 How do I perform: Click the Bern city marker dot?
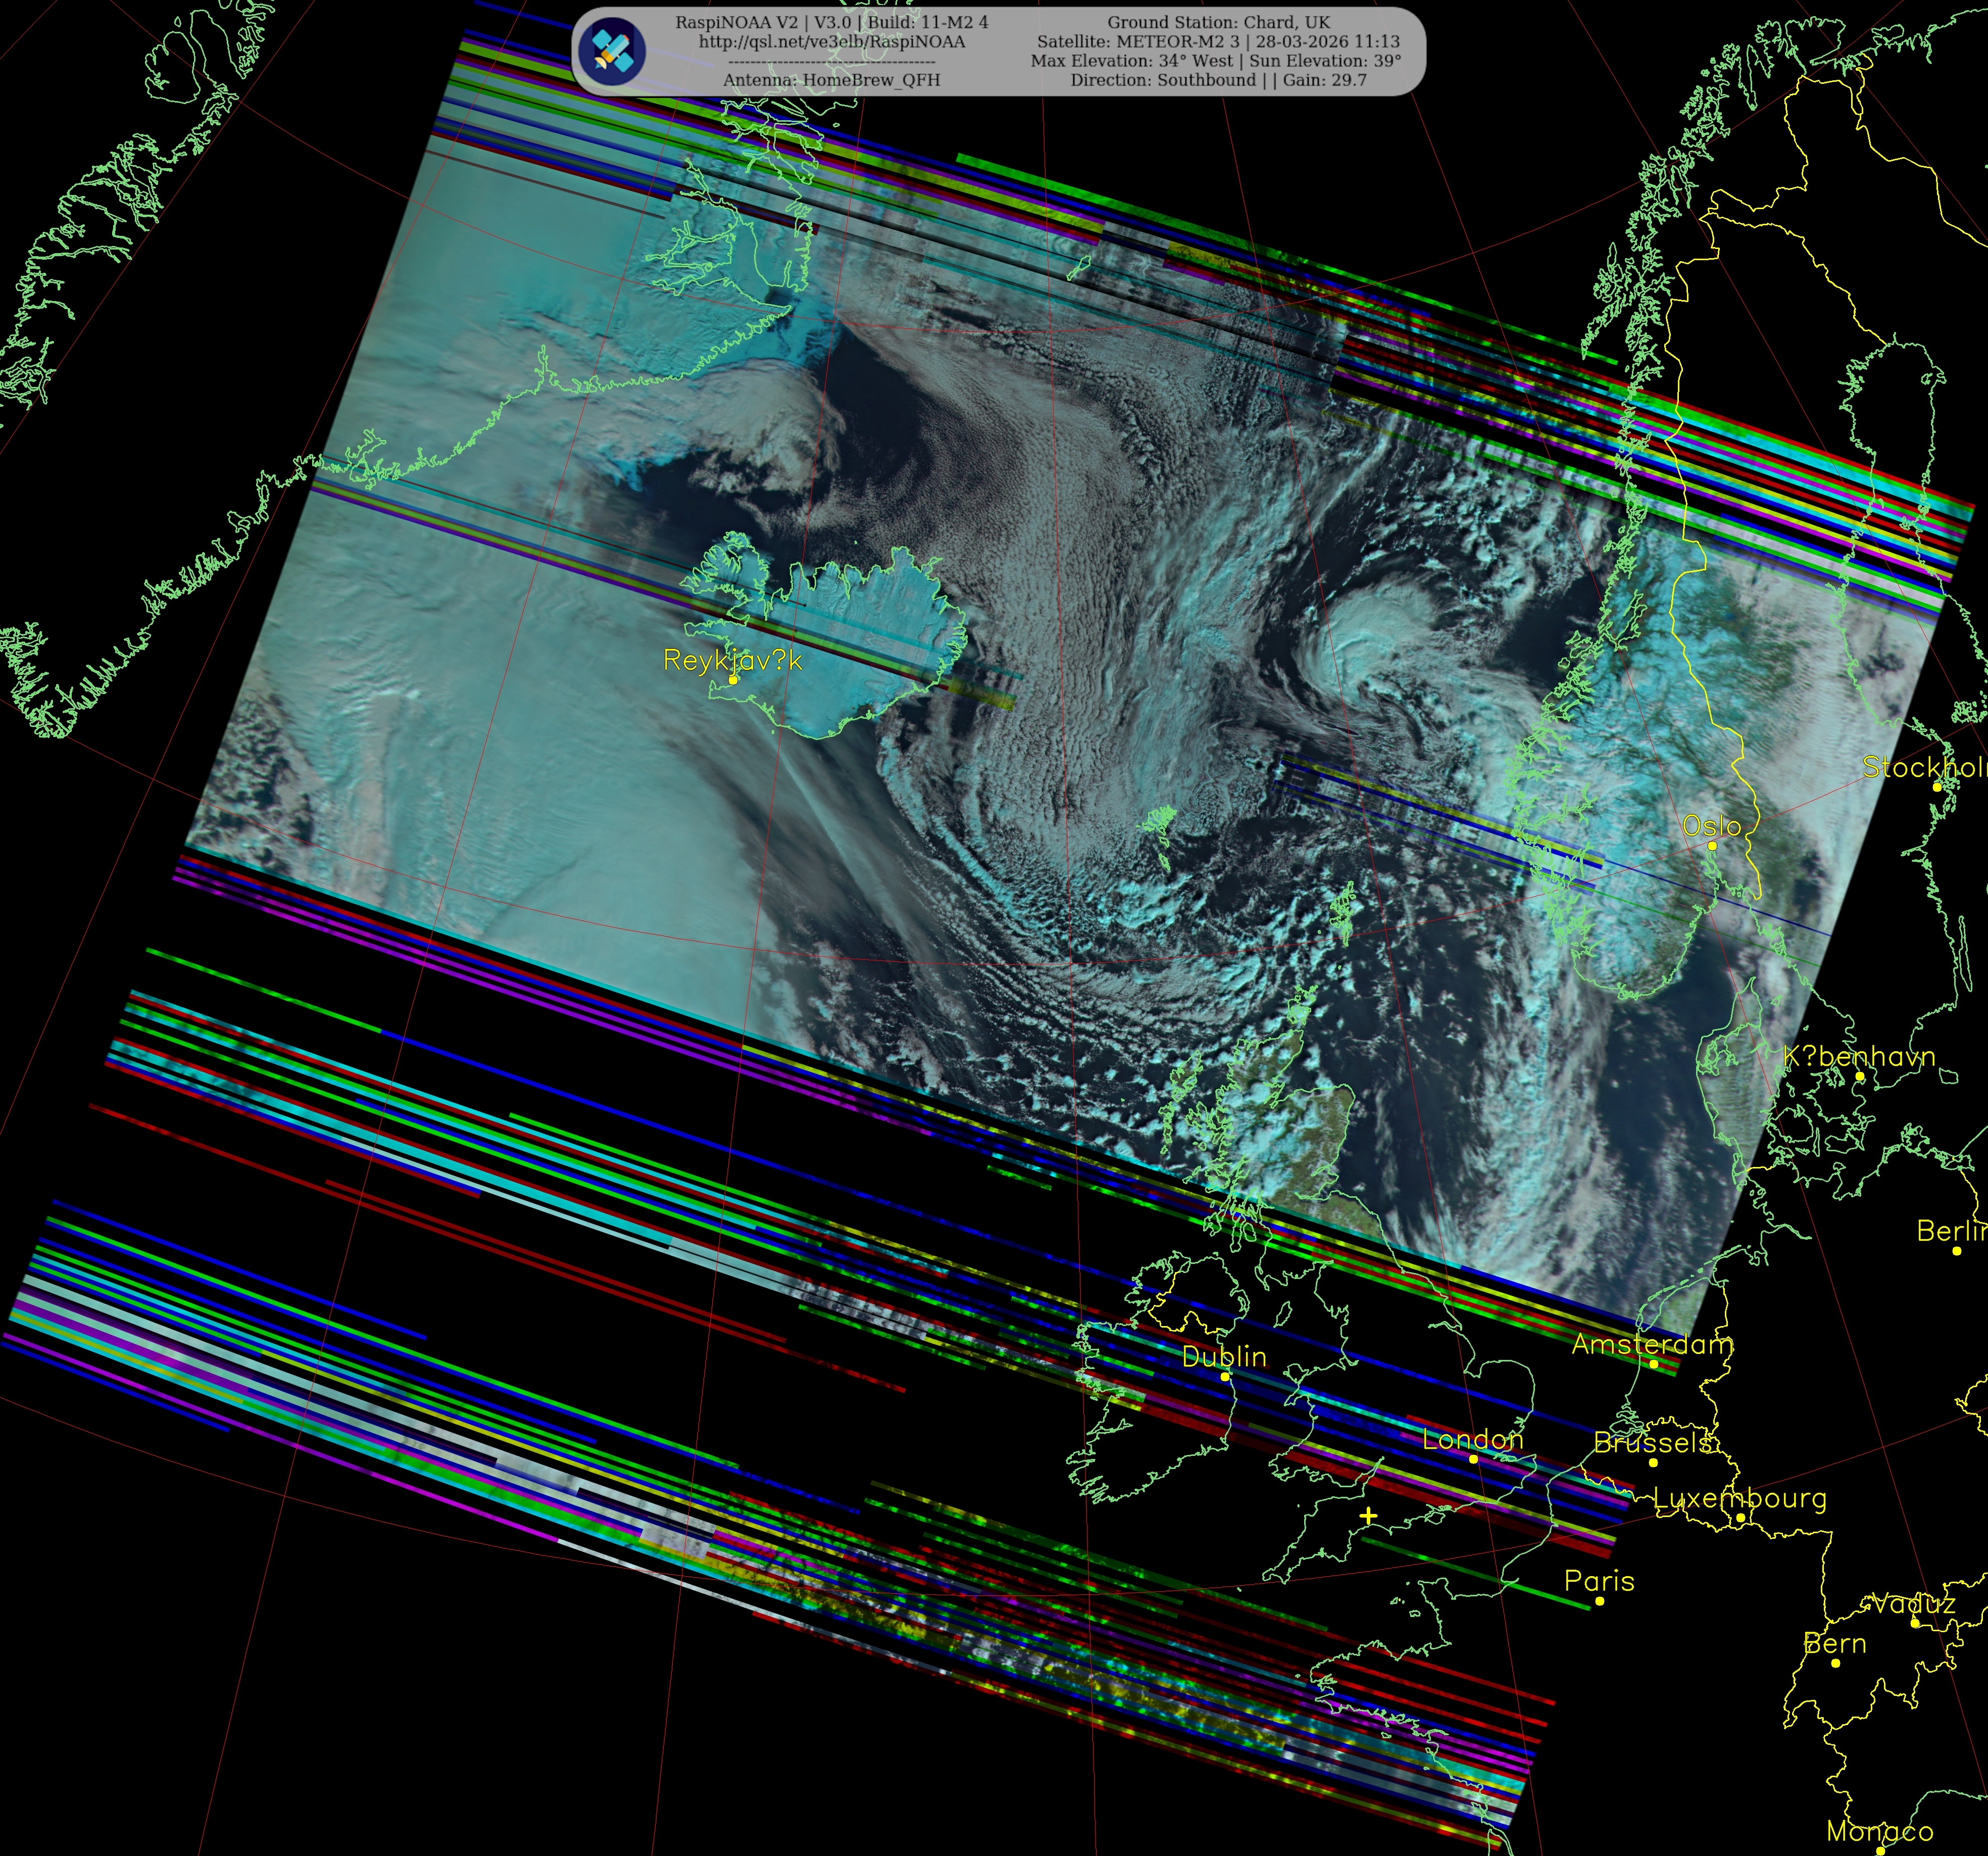point(1836,1663)
